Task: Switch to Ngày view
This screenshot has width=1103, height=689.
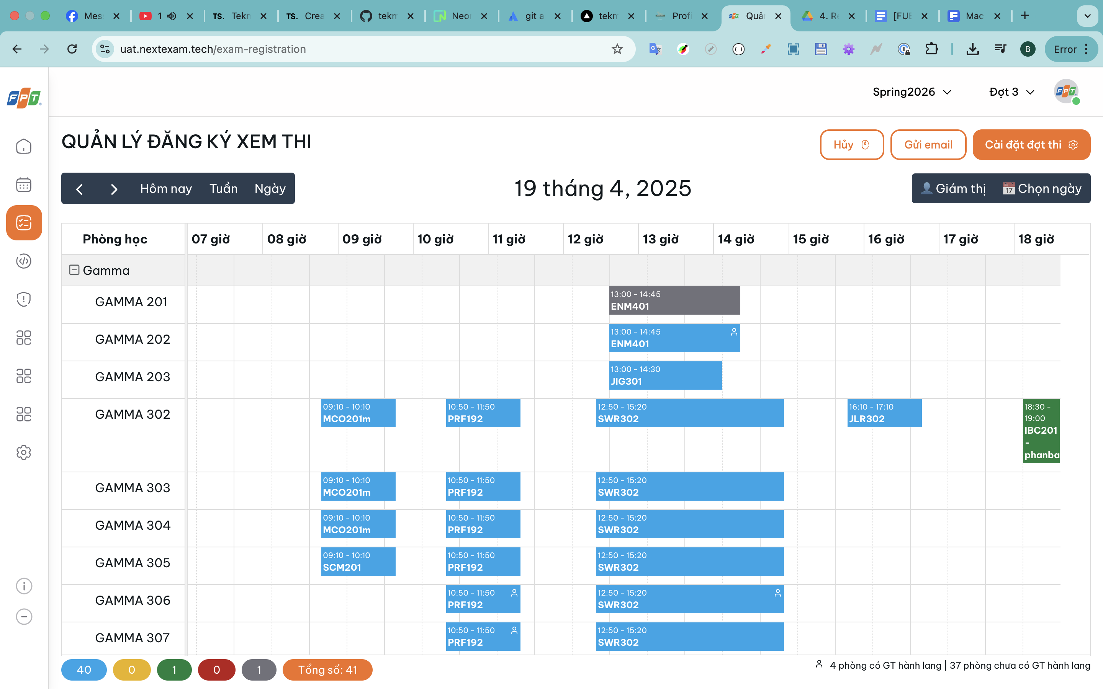Action: click(x=270, y=188)
